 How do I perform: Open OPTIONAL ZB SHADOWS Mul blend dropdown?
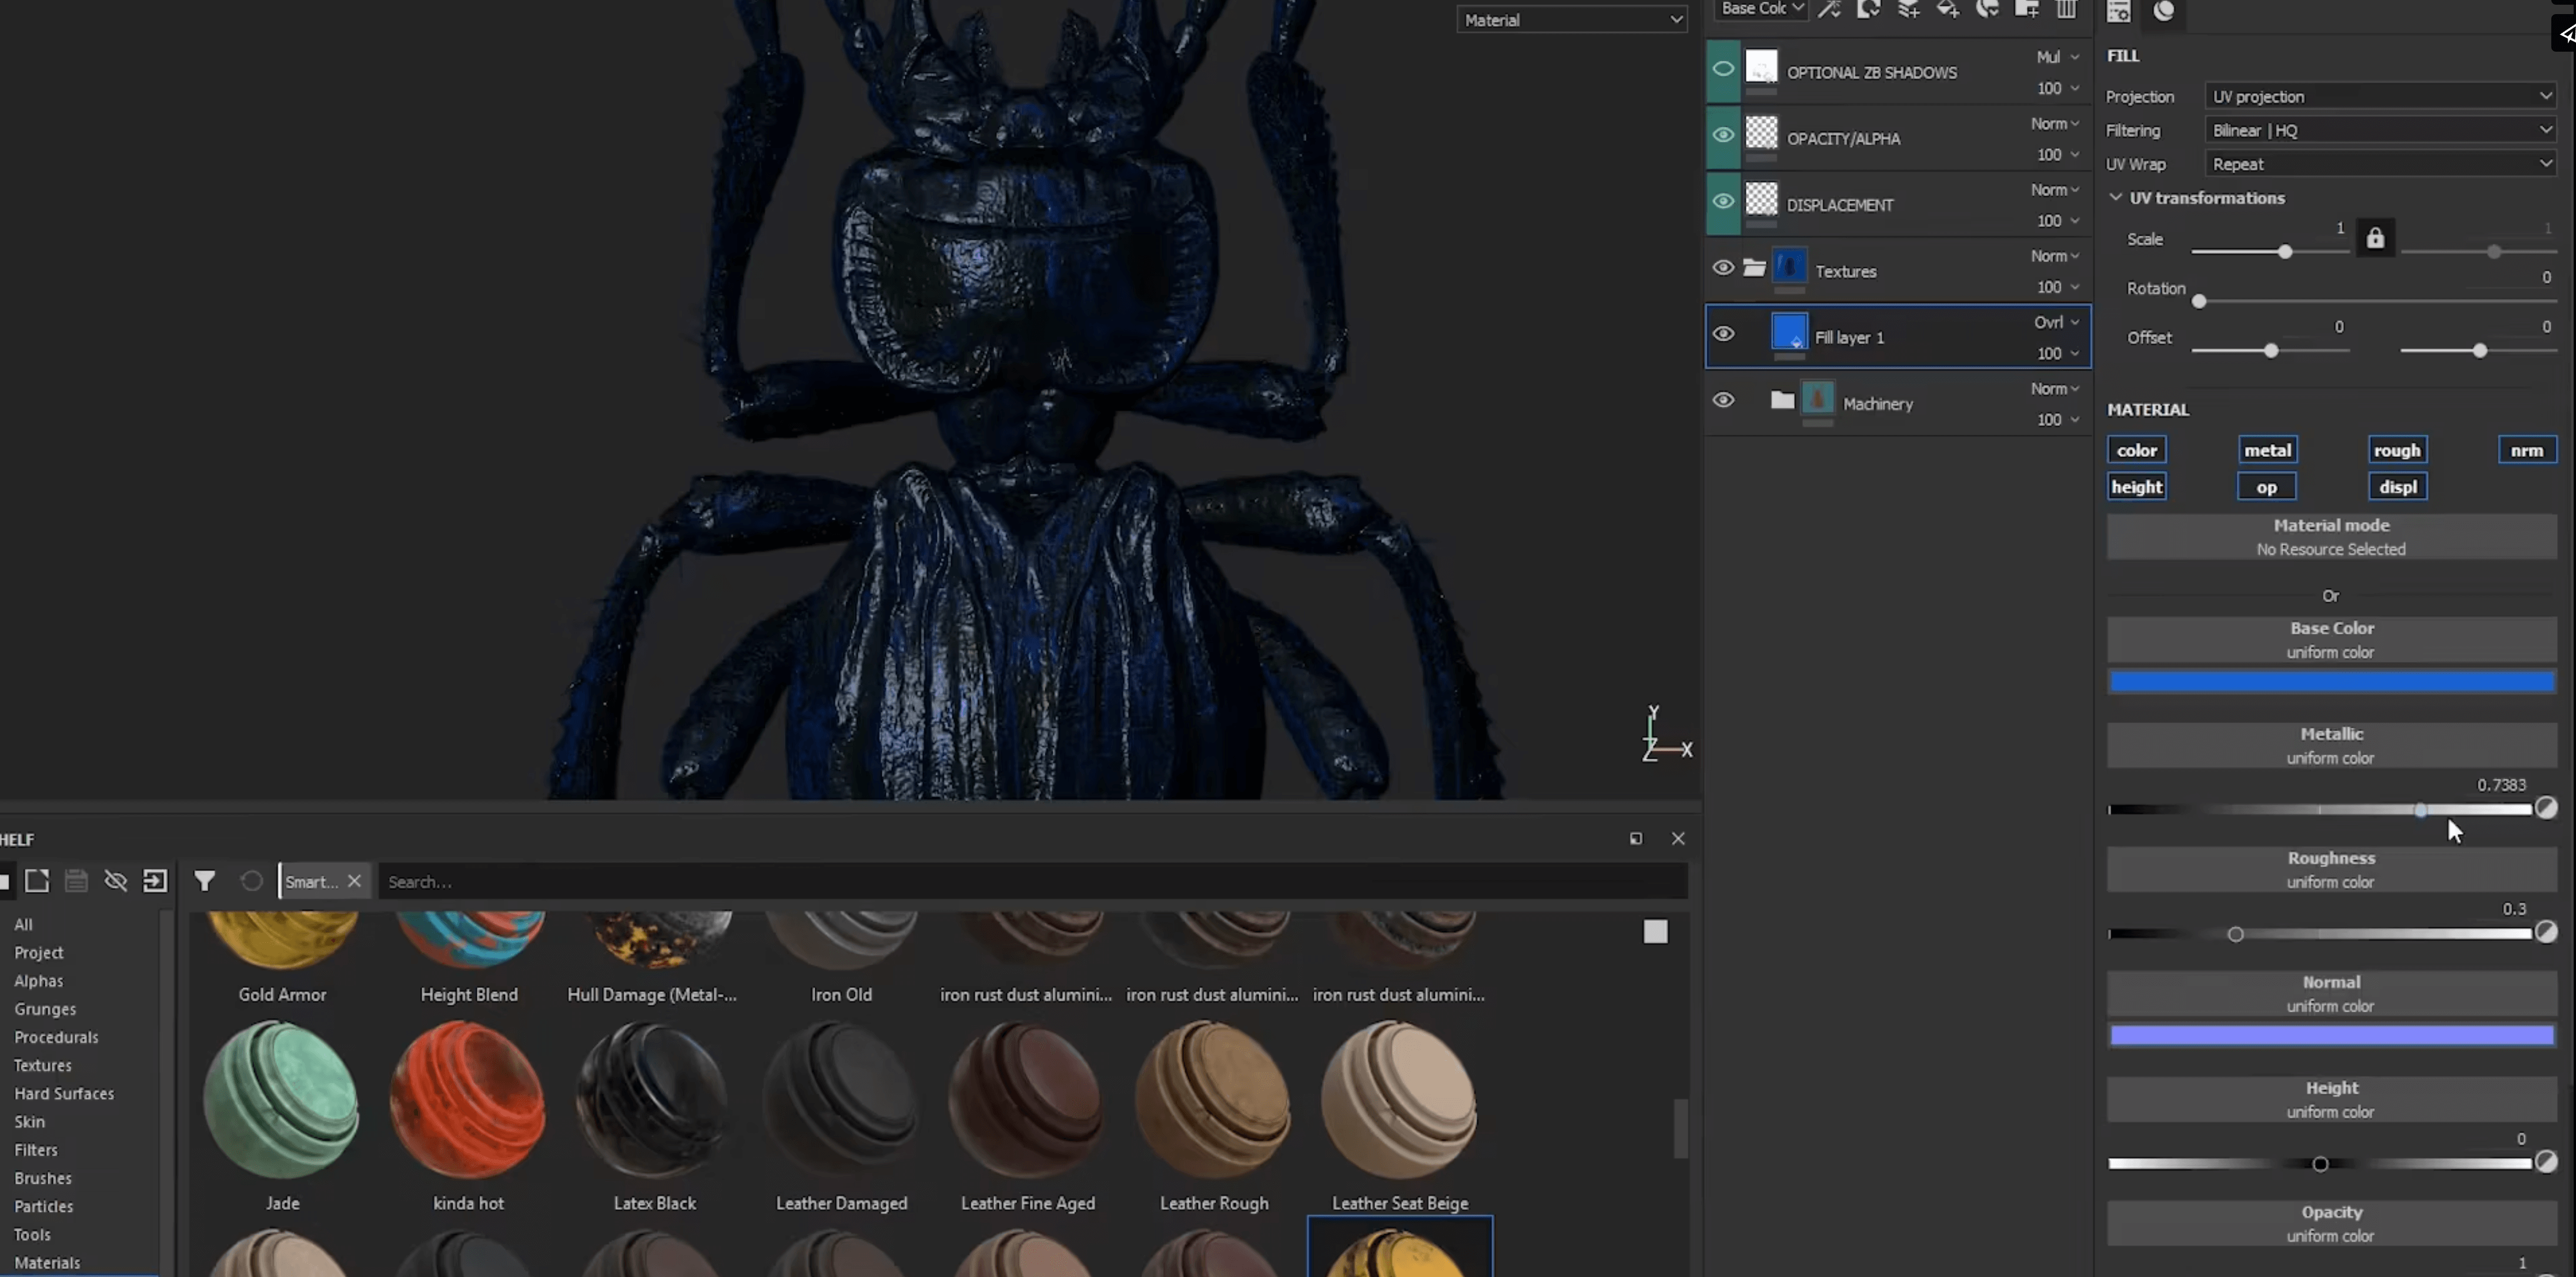(2057, 57)
